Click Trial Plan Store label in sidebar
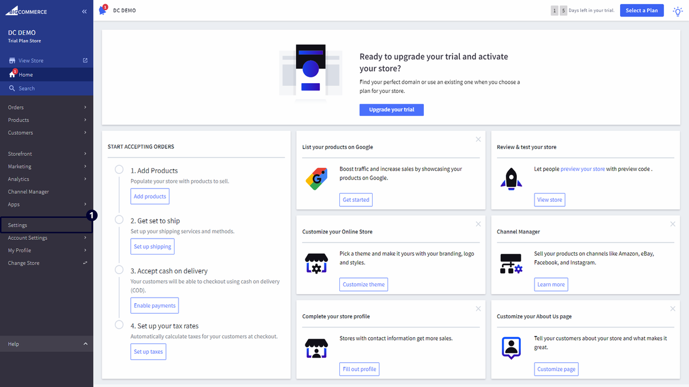689x387 pixels. click(x=25, y=41)
